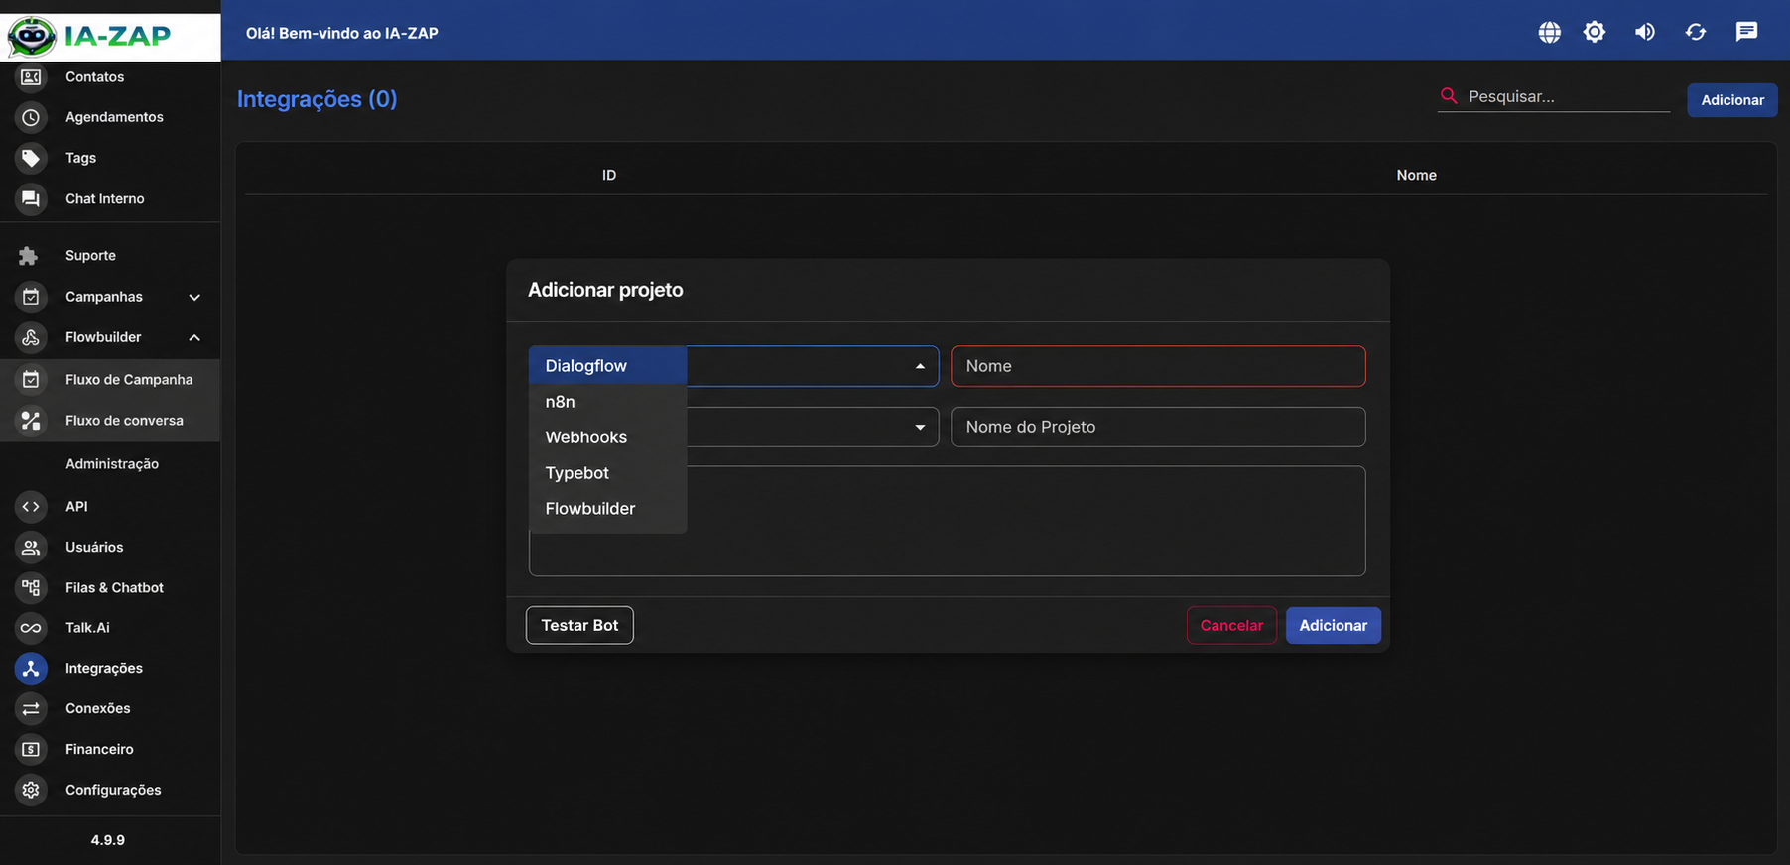Select n8n from the dropdown list
The height and width of the screenshot is (865, 1790).
pyautogui.click(x=607, y=402)
